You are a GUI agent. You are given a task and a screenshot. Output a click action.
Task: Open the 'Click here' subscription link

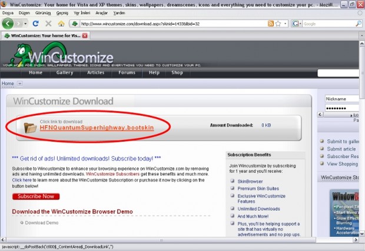click(x=22, y=180)
